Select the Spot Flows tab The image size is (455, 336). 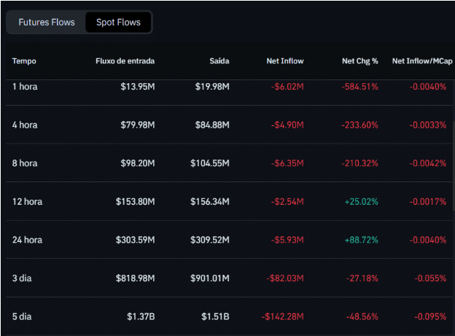click(x=118, y=23)
